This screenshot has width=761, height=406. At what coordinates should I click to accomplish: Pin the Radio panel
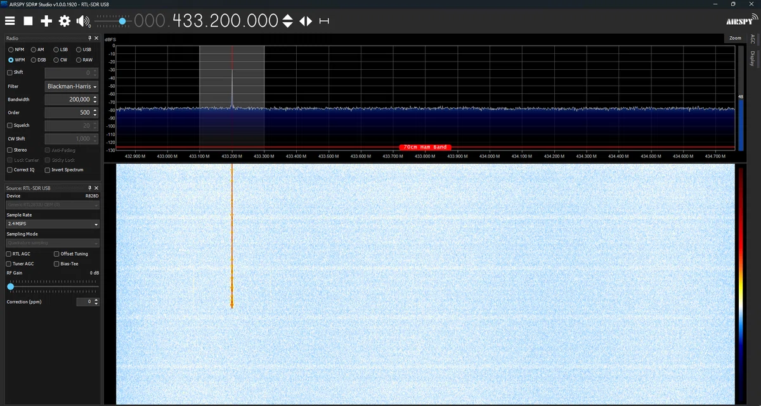(89, 38)
